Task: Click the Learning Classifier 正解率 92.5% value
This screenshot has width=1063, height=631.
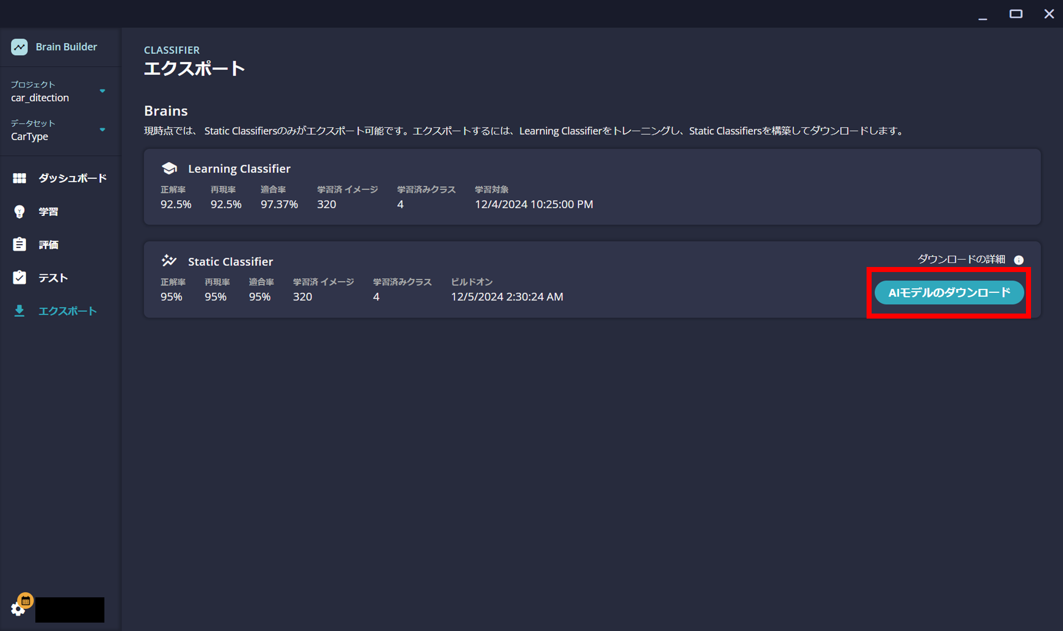Action: tap(176, 204)
